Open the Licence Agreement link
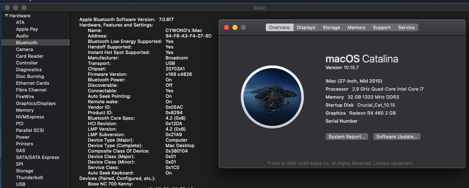This screenshot has height=188, width=469. point(393,163)
